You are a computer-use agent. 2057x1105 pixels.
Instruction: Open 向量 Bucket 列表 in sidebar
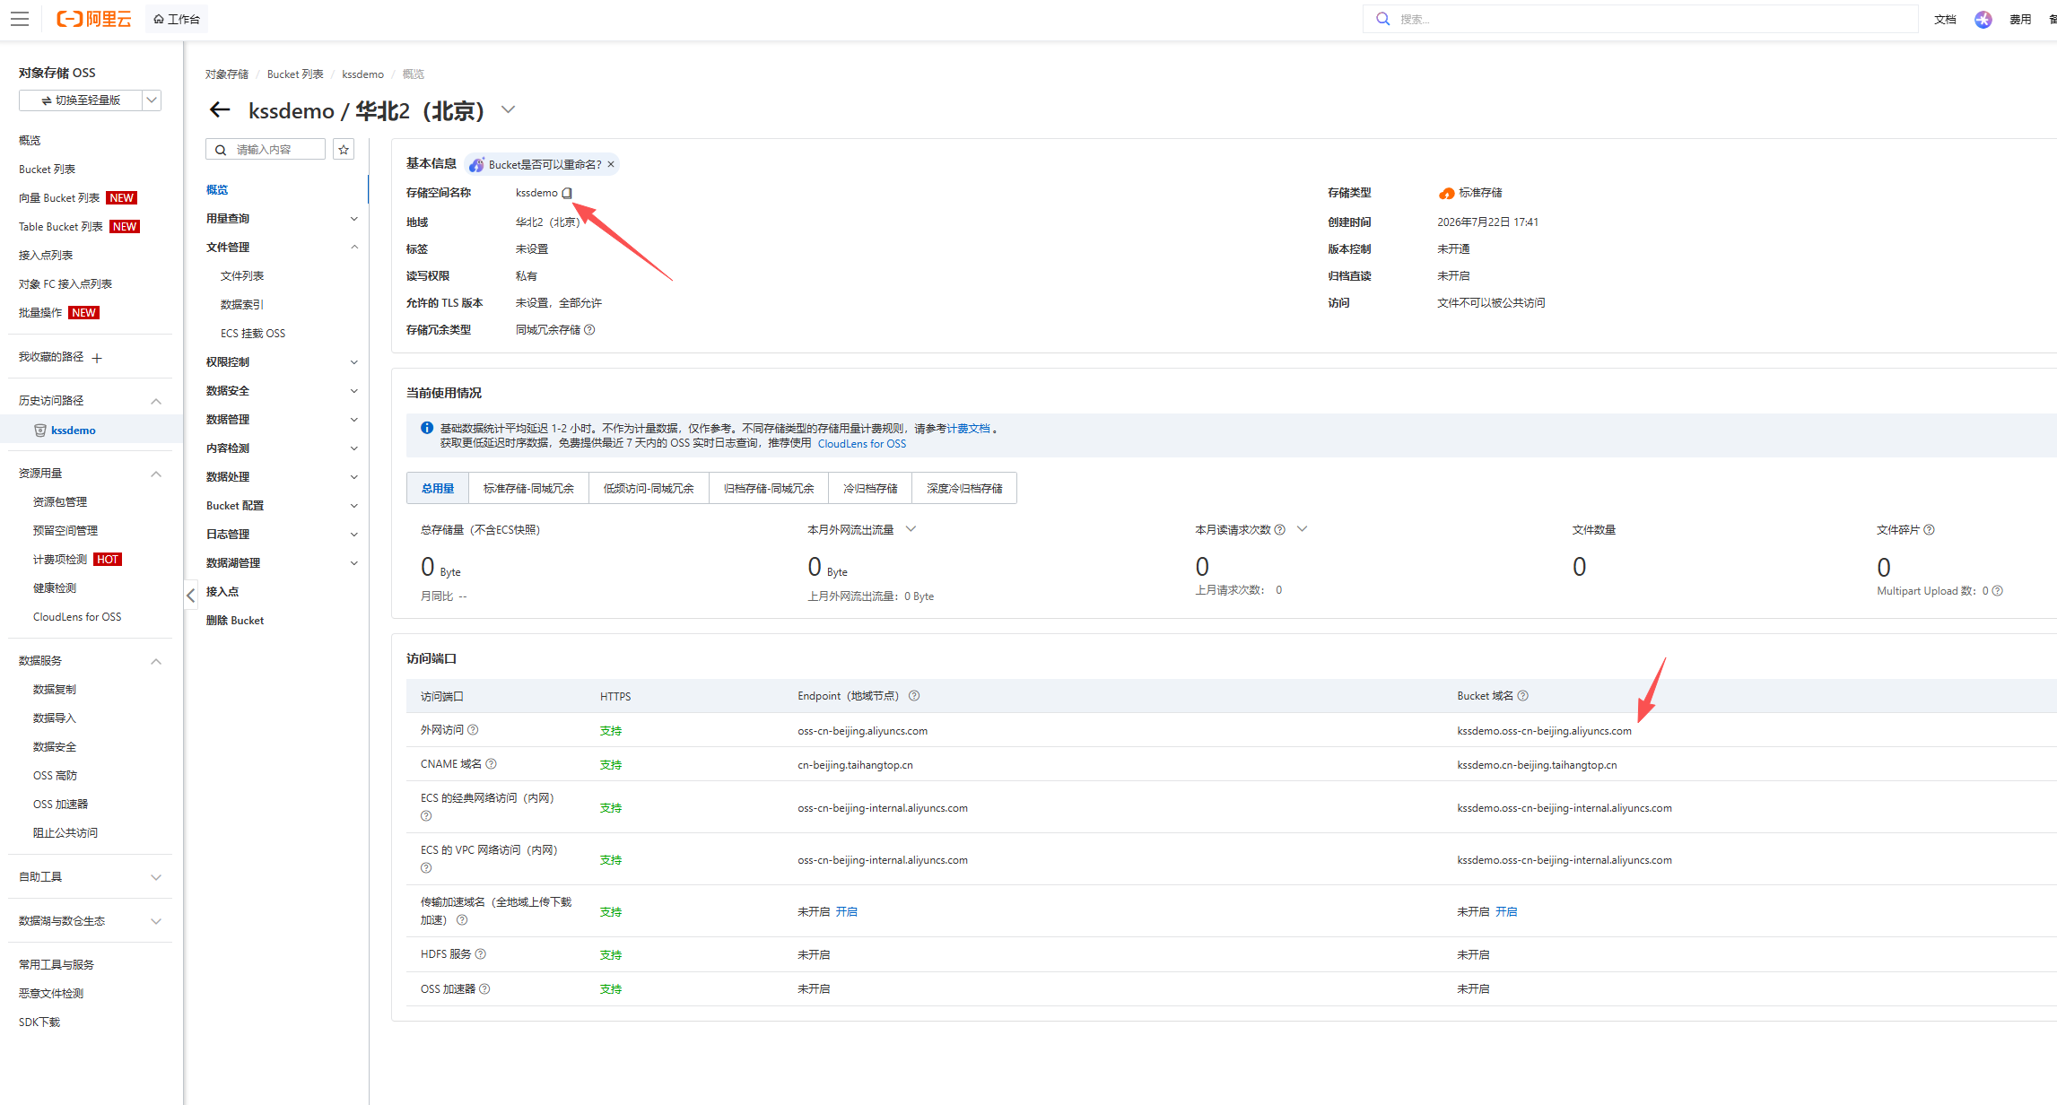tap(59, 198)
